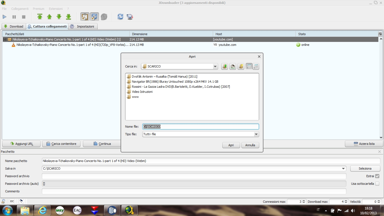Click the Azzera lista button
Screen dimensions: 384x216
364,144
